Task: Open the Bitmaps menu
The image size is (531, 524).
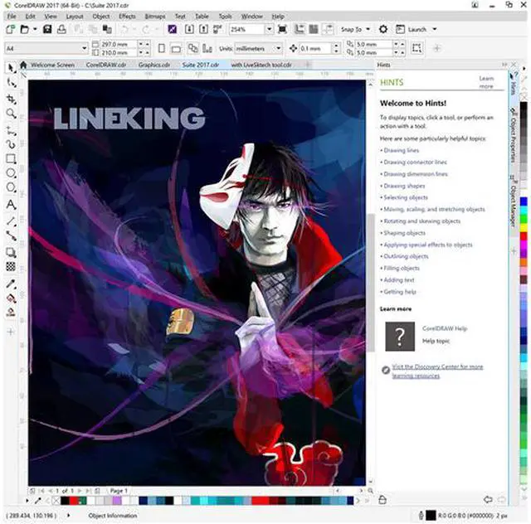Action: click(153, 16)
